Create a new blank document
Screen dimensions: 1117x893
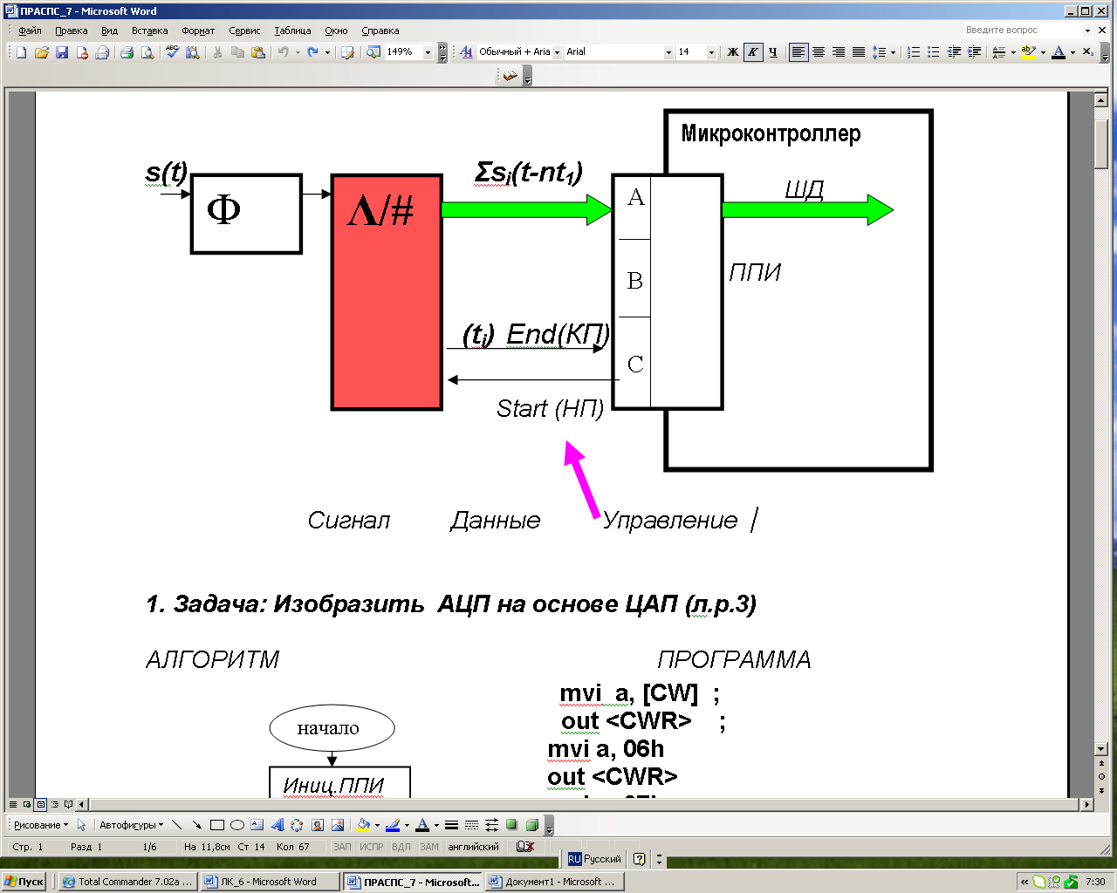(21, 52)
